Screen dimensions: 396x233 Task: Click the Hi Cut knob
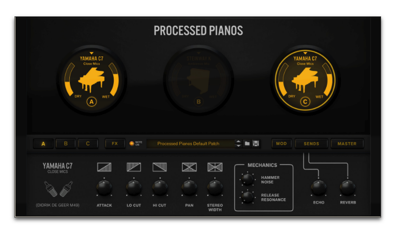(159, 188)
